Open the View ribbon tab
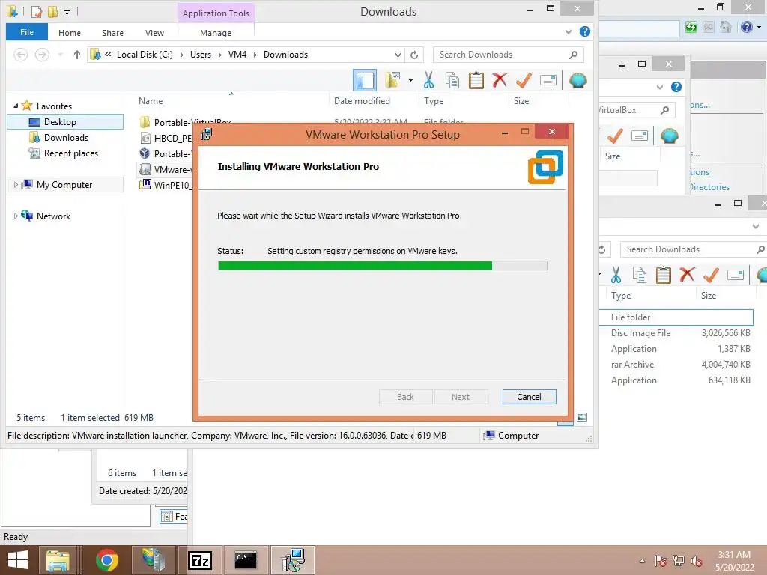This screenshot has height=575, width=767. pos(154,33)
